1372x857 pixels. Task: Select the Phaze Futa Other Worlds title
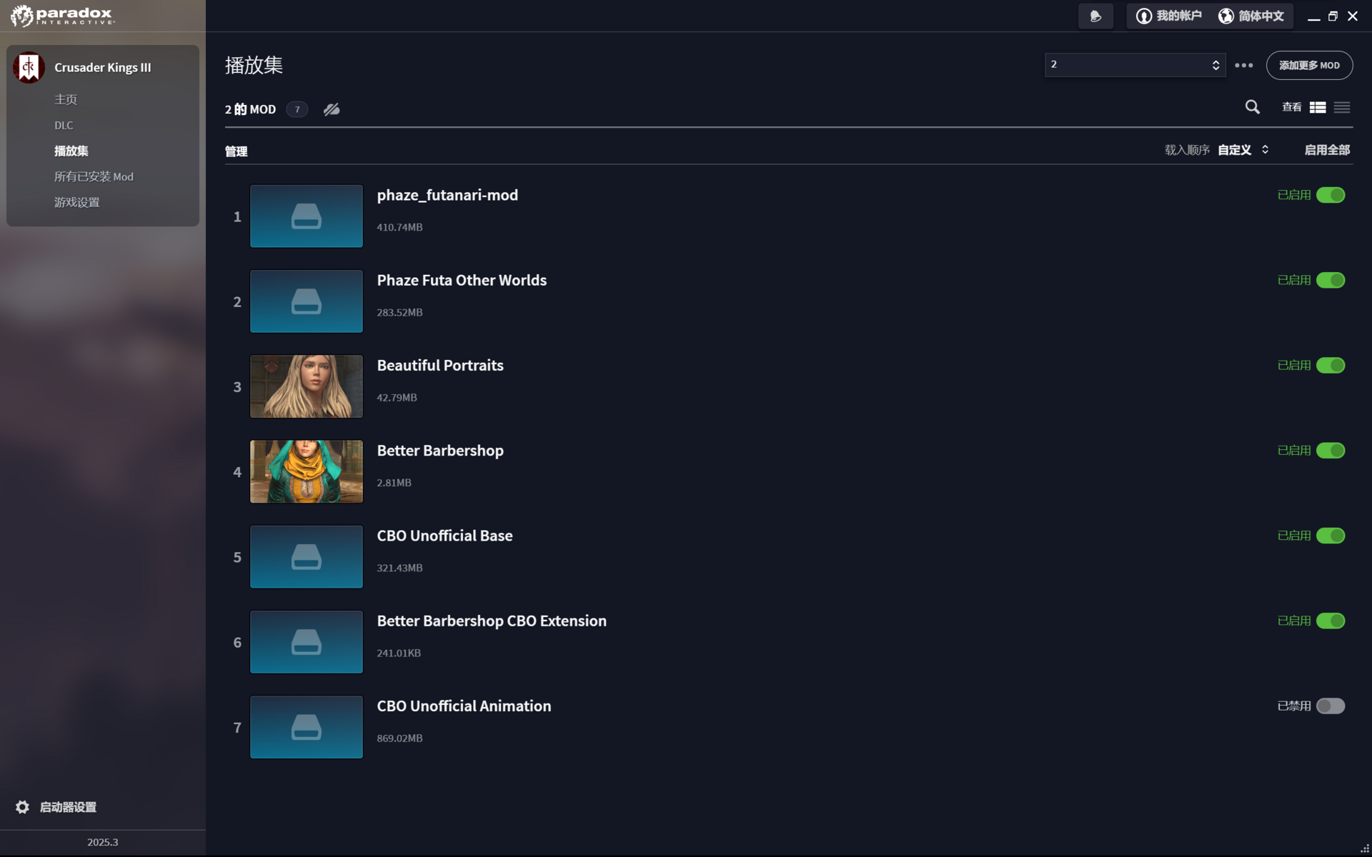click(462, 280)
